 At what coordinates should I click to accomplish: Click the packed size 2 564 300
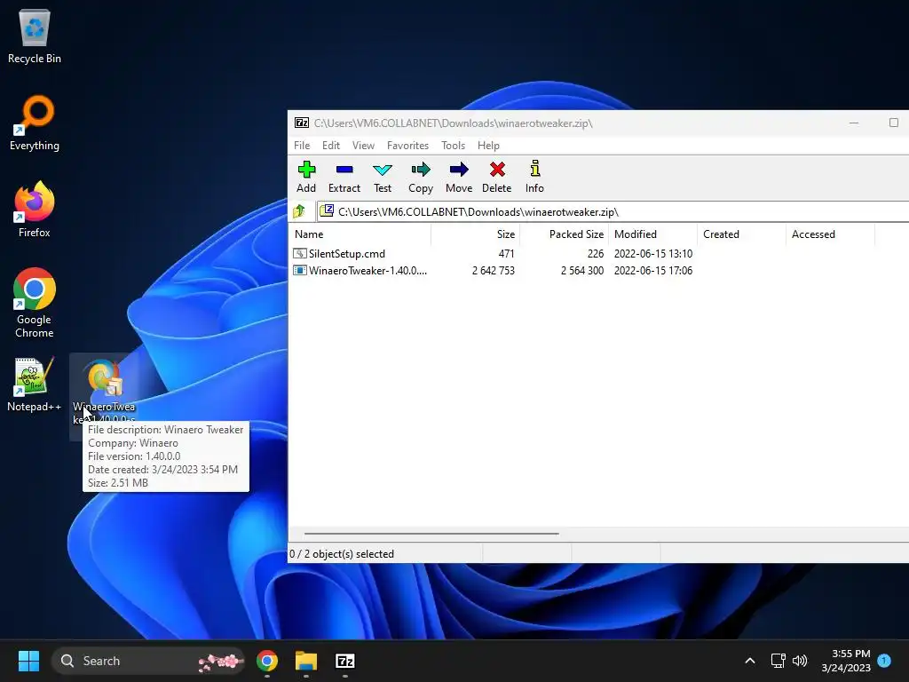[x=582, y=270]
